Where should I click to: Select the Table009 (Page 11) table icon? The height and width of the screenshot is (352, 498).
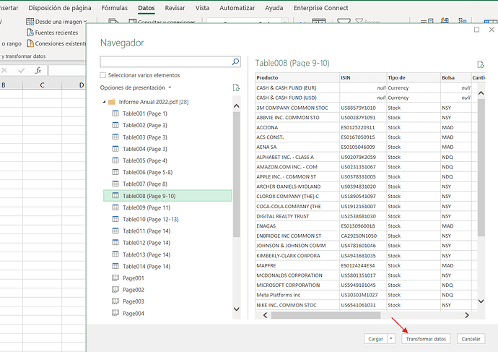pyautogui.click(x=115, y=207)
